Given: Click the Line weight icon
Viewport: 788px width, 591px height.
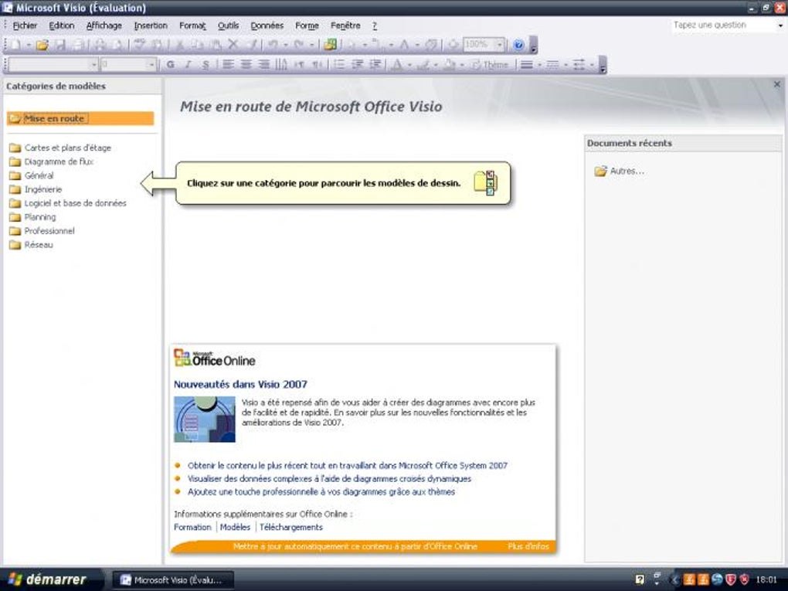Looking at the screenshot, I should [526, 64].
